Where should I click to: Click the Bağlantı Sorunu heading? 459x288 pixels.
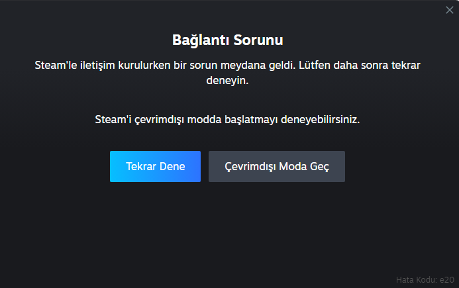228,40
